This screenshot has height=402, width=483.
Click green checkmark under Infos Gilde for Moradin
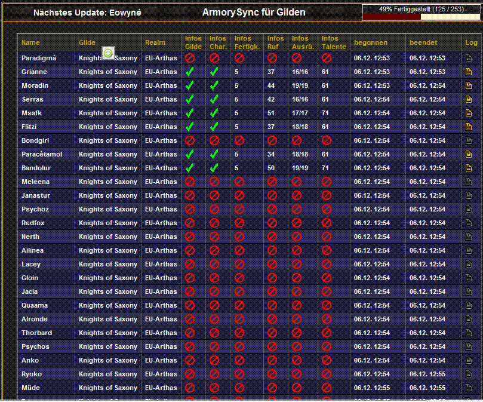[x=190, y=85]
